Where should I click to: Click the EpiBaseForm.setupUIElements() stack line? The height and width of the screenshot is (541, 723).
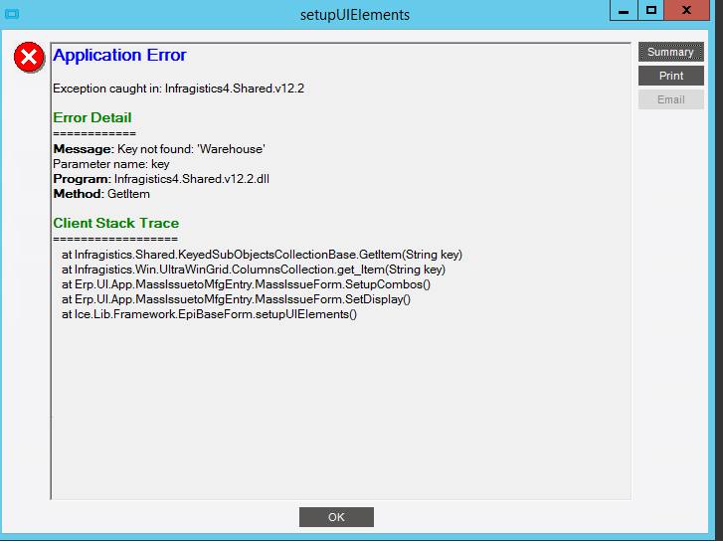coord(209,314)
